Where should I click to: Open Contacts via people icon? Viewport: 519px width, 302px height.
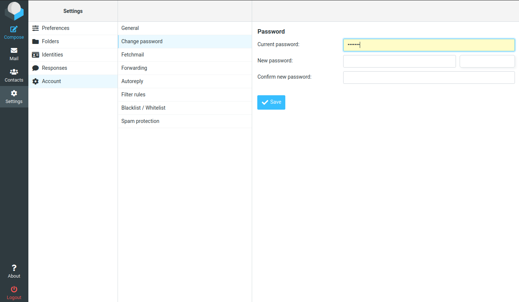[x=14, y=72]
